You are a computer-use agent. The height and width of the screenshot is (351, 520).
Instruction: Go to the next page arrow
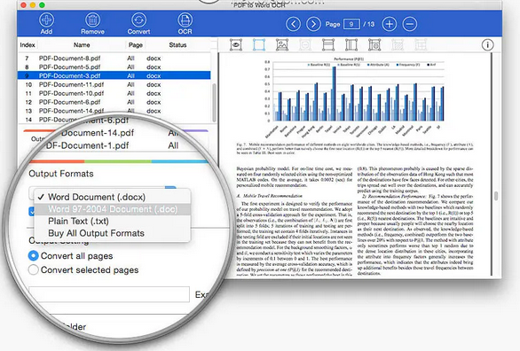tap(313, 24)
